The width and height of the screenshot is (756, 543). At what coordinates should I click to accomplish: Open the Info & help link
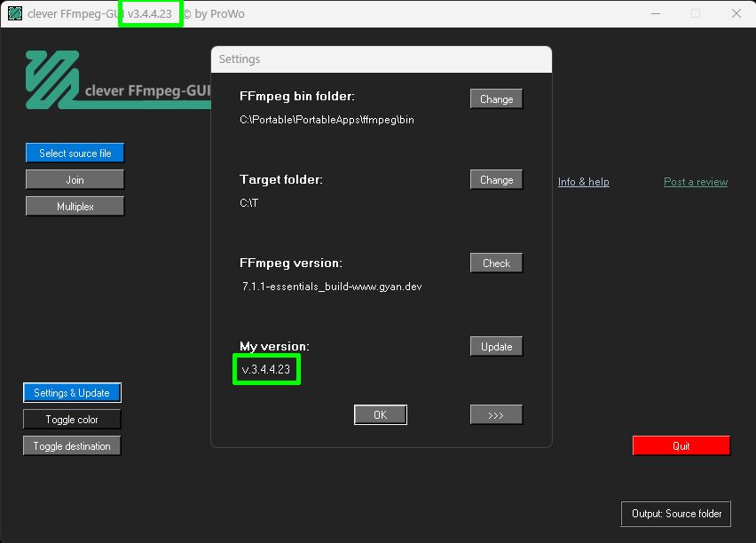[x=583, y=182]
